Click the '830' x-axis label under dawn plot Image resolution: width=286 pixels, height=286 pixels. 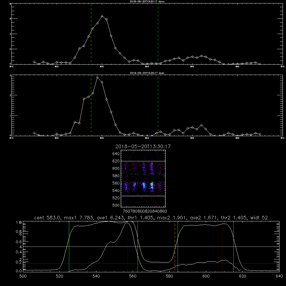click(102, 67)
